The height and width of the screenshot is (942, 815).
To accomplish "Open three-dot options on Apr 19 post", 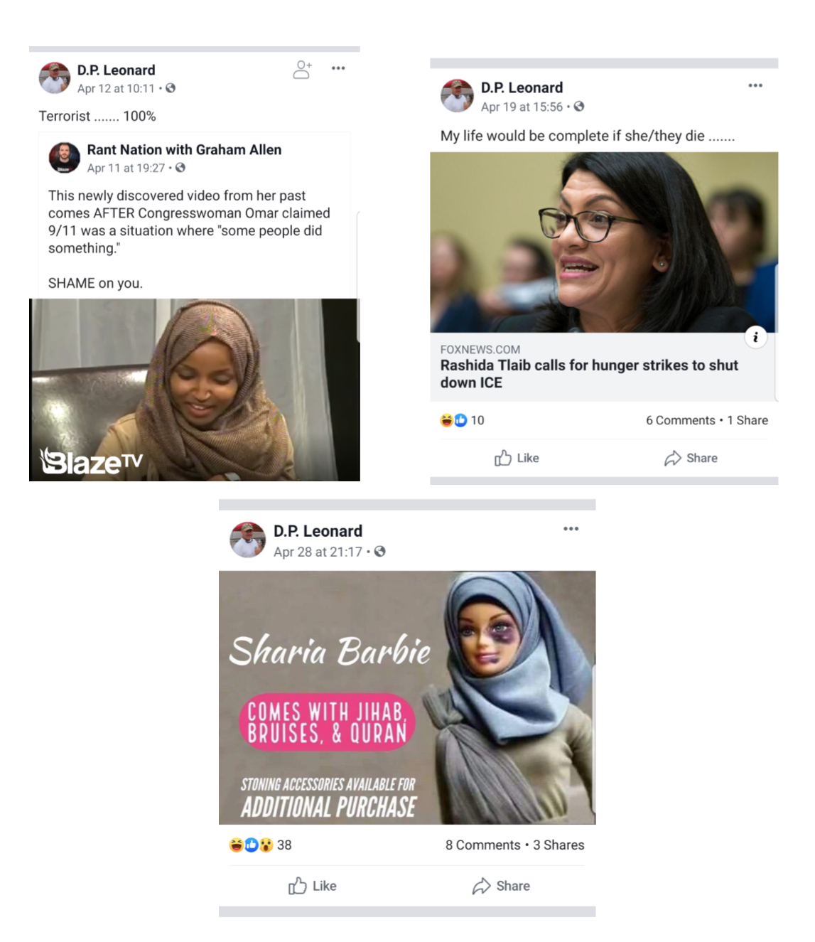I will 755,85.
